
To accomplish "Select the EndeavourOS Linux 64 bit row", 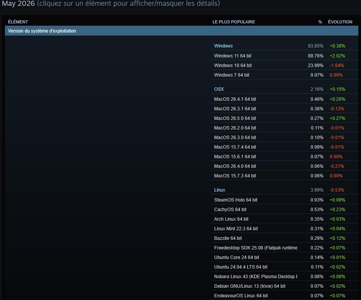I will [x=285, y=296].
